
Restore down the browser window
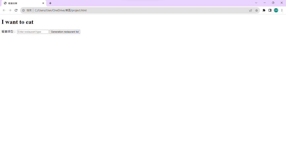273,3
